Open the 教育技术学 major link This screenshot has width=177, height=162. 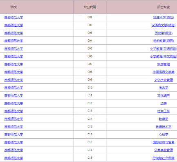click(164, 127)
